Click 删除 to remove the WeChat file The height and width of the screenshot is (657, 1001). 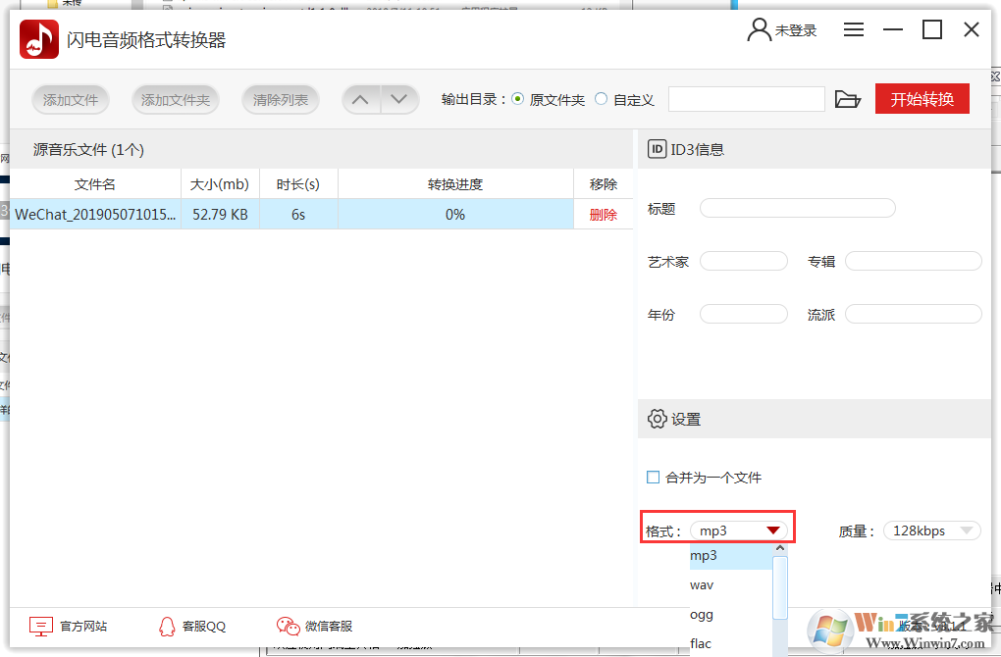pos(603,214)
